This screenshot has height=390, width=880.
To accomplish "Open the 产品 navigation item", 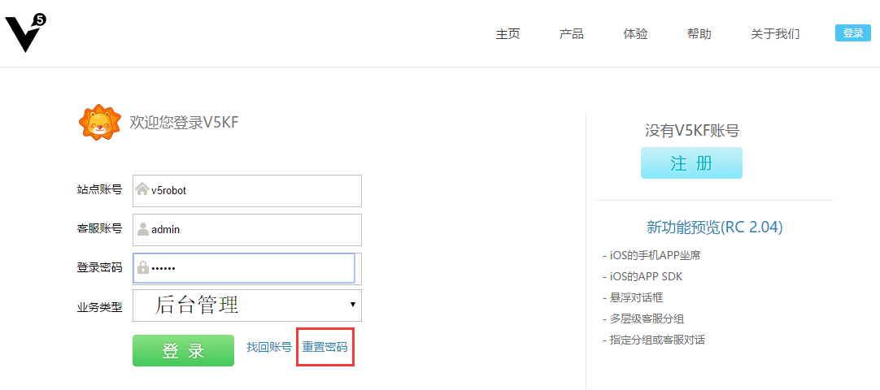I will pos(571,33).
